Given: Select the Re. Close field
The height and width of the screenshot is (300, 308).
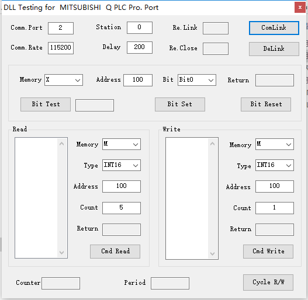Looking at the screenshot, I should (216, 48).
